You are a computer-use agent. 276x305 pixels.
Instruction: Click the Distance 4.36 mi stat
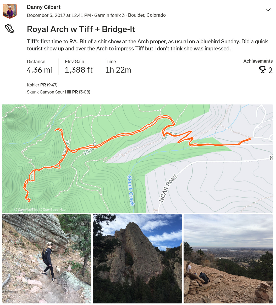point(39,67)
